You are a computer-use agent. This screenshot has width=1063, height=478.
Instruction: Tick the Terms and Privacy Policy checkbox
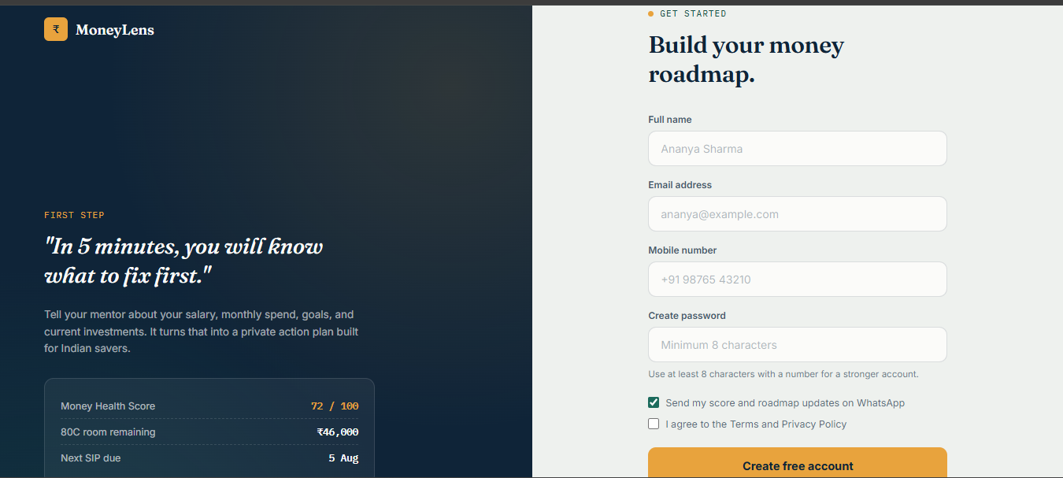[654, 424]
